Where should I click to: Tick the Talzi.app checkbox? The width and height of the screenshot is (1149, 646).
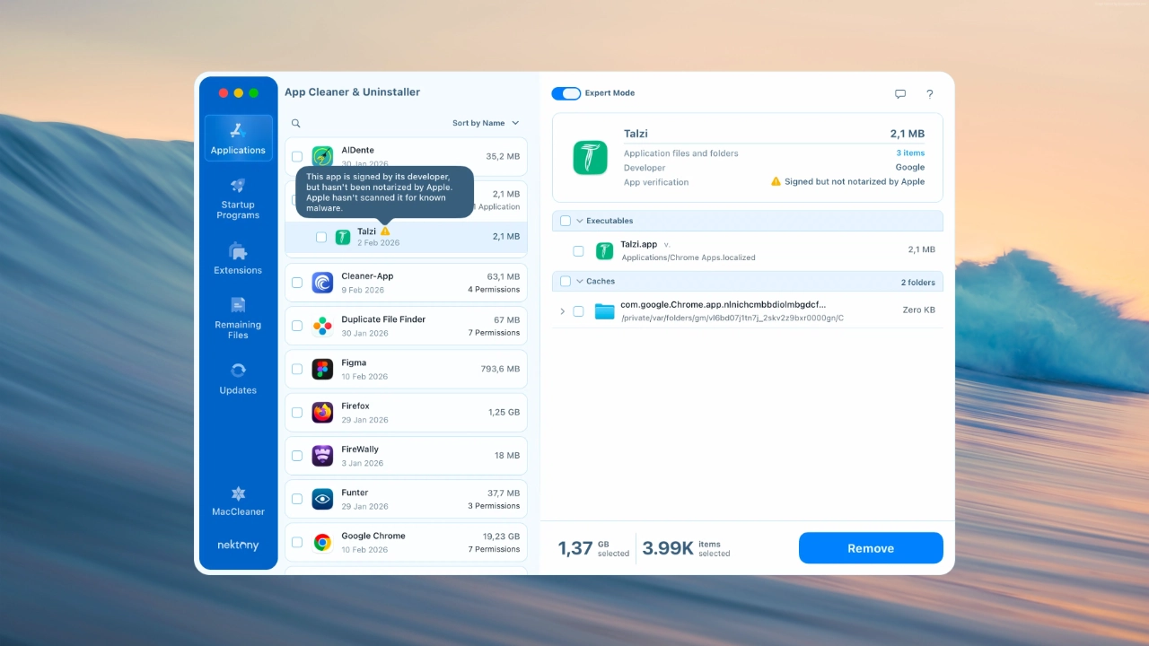pos(579,250)
